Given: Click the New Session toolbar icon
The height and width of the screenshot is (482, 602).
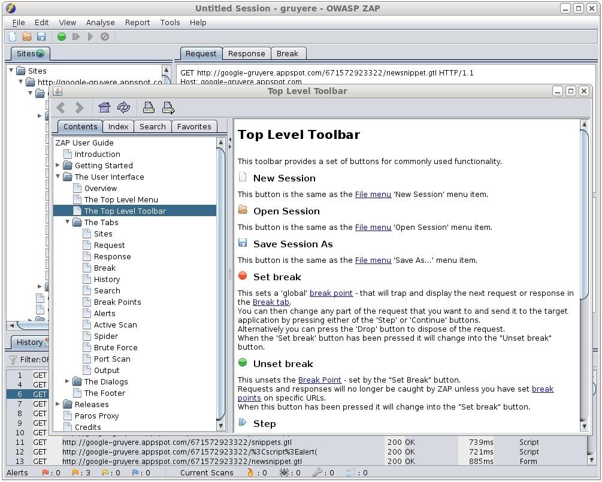Looking at the screenshot, I should click(x=13, y=37).
